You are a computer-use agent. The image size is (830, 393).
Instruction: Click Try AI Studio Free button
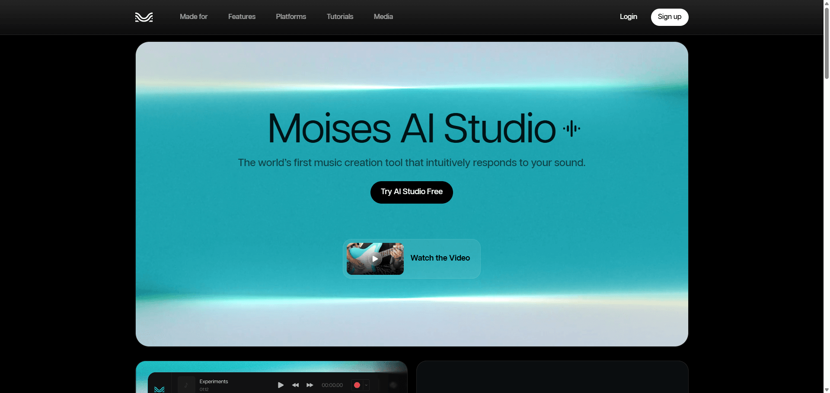pyautogui.click(x=412, y=192)
